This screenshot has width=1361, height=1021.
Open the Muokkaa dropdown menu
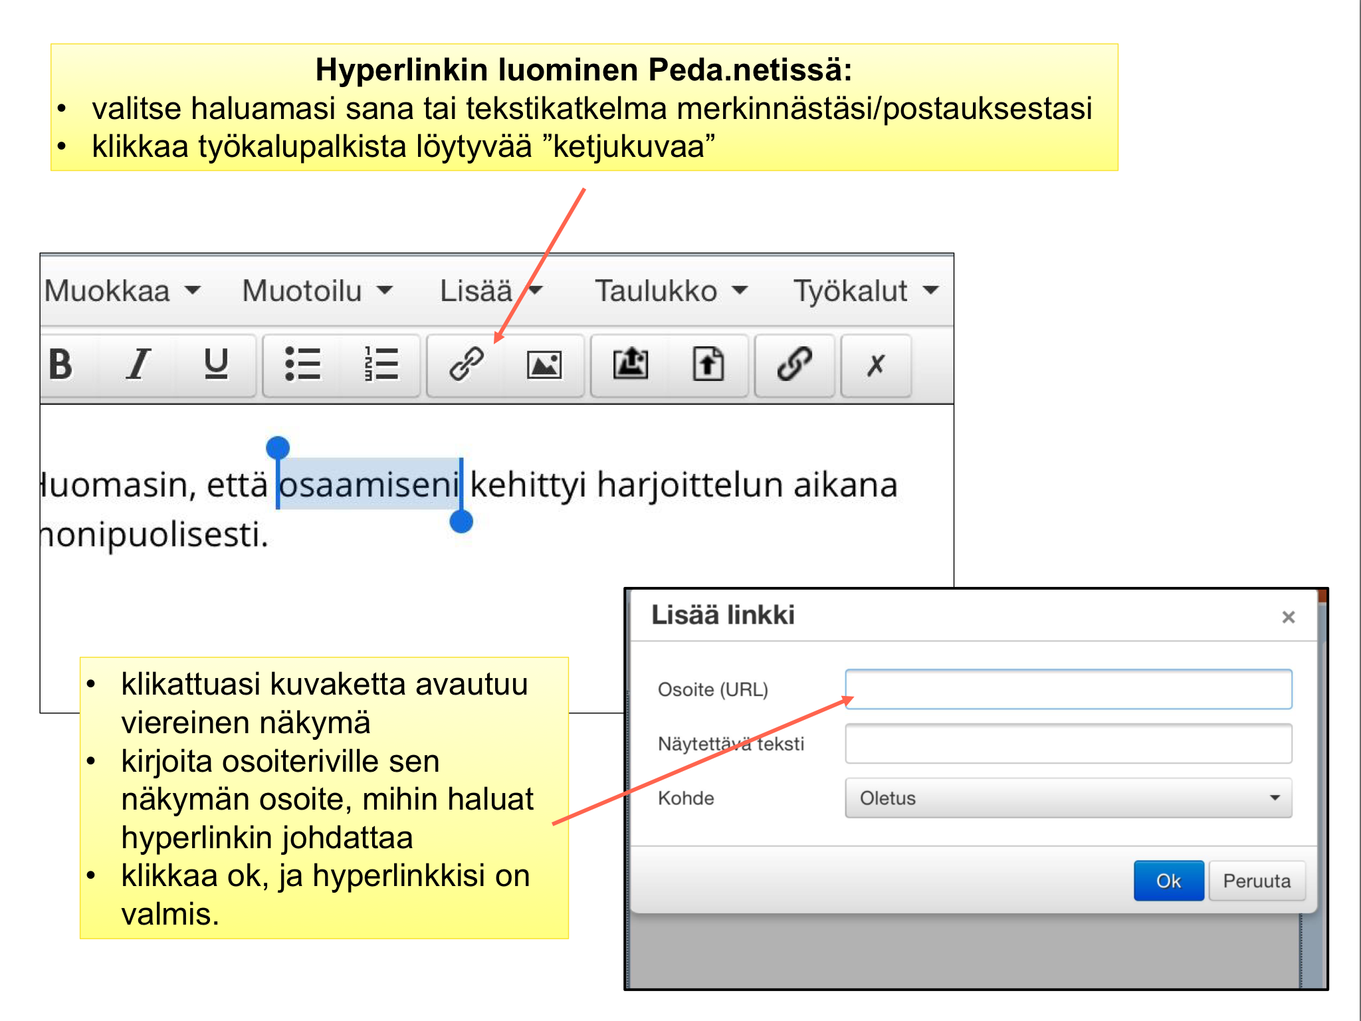123,290
